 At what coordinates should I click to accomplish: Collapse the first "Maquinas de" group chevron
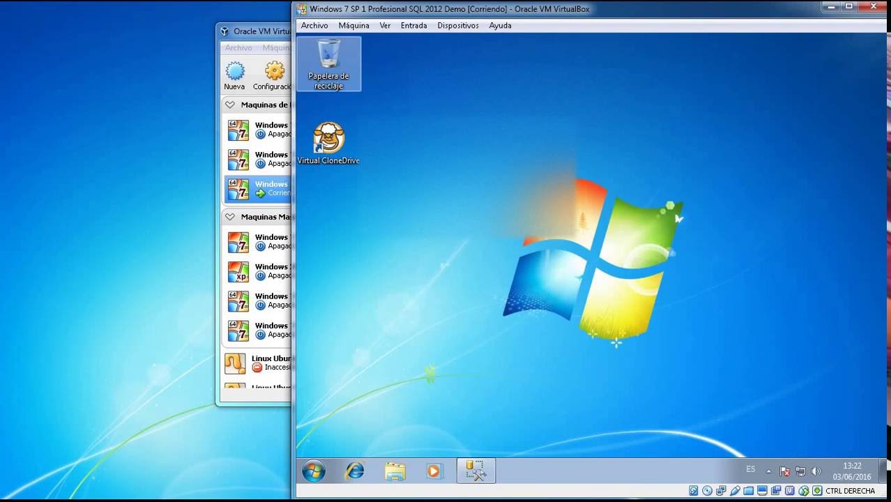coord(230,105)
